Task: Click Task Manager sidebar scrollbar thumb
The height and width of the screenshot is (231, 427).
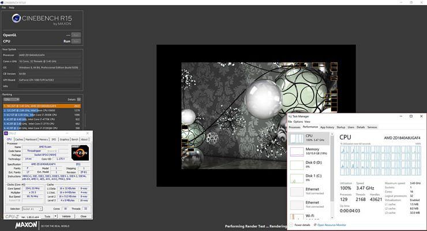Action: [x=332, y=168]
